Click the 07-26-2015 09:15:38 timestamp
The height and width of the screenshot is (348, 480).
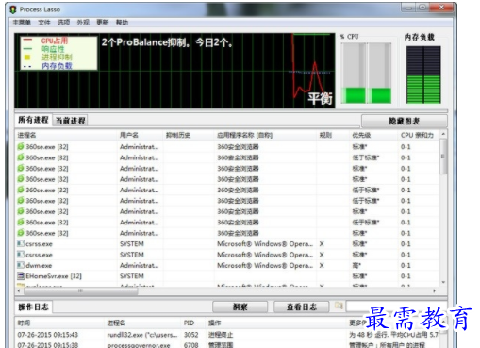coord(48,345)
